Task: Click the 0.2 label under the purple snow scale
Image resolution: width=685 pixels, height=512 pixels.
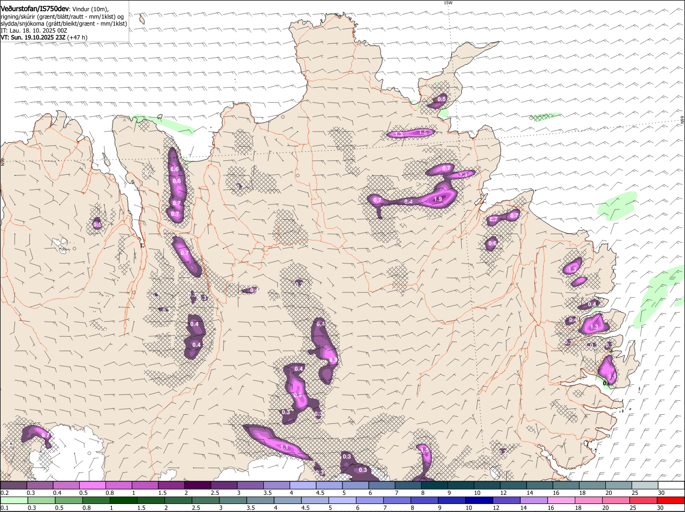Action: click(4, 492)
